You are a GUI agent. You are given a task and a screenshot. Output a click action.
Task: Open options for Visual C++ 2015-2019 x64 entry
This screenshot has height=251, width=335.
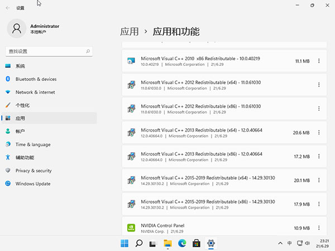[319, 180]
